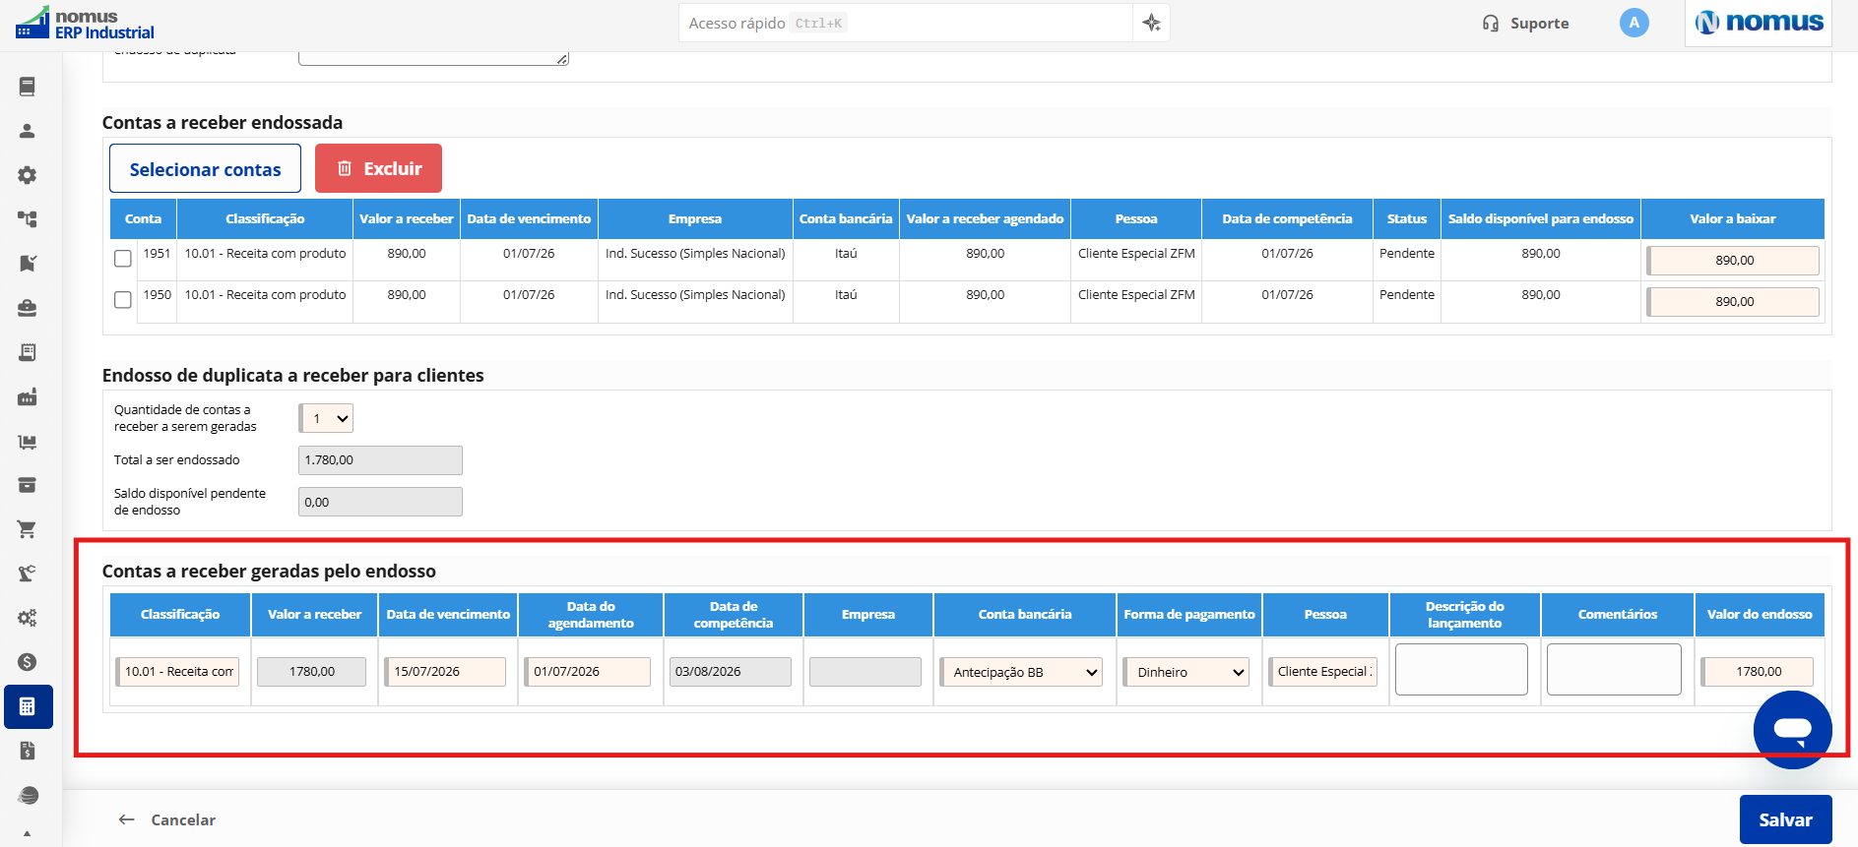This screenshot has width=1858, height=847.
Task: Open the person module in sidebar
Action: pyautogui.click(x=28, y=131)
